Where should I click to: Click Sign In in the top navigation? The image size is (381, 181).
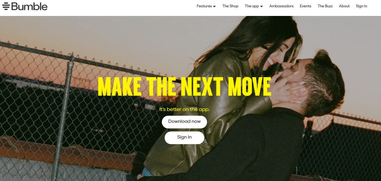point(361,6)
